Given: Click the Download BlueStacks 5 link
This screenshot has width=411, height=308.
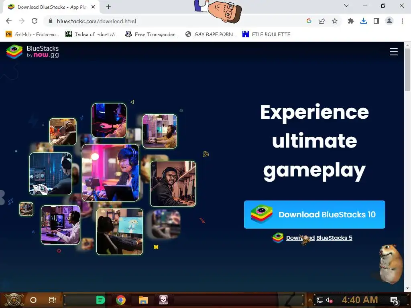Looking at the screenshot, I should pyautogui.click(x=319, y=238).
